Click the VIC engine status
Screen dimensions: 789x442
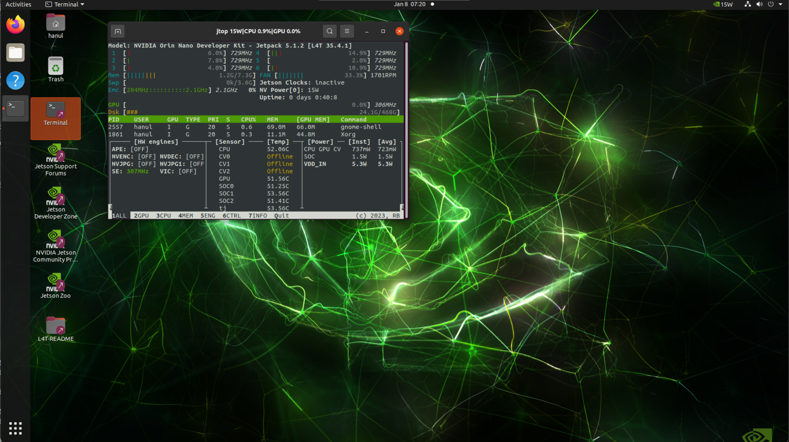point(178,171)
